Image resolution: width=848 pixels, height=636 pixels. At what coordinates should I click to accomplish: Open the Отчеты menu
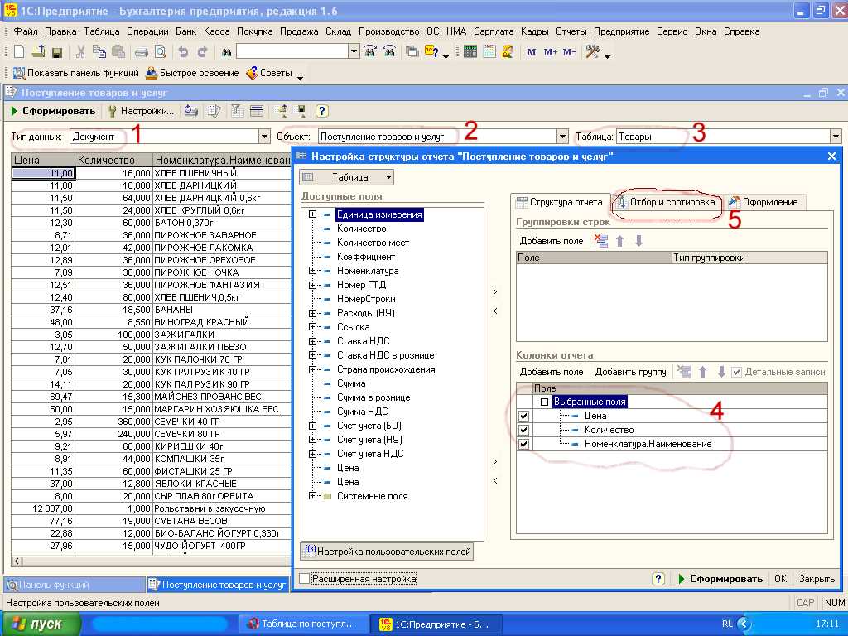(x=571, y=31)
